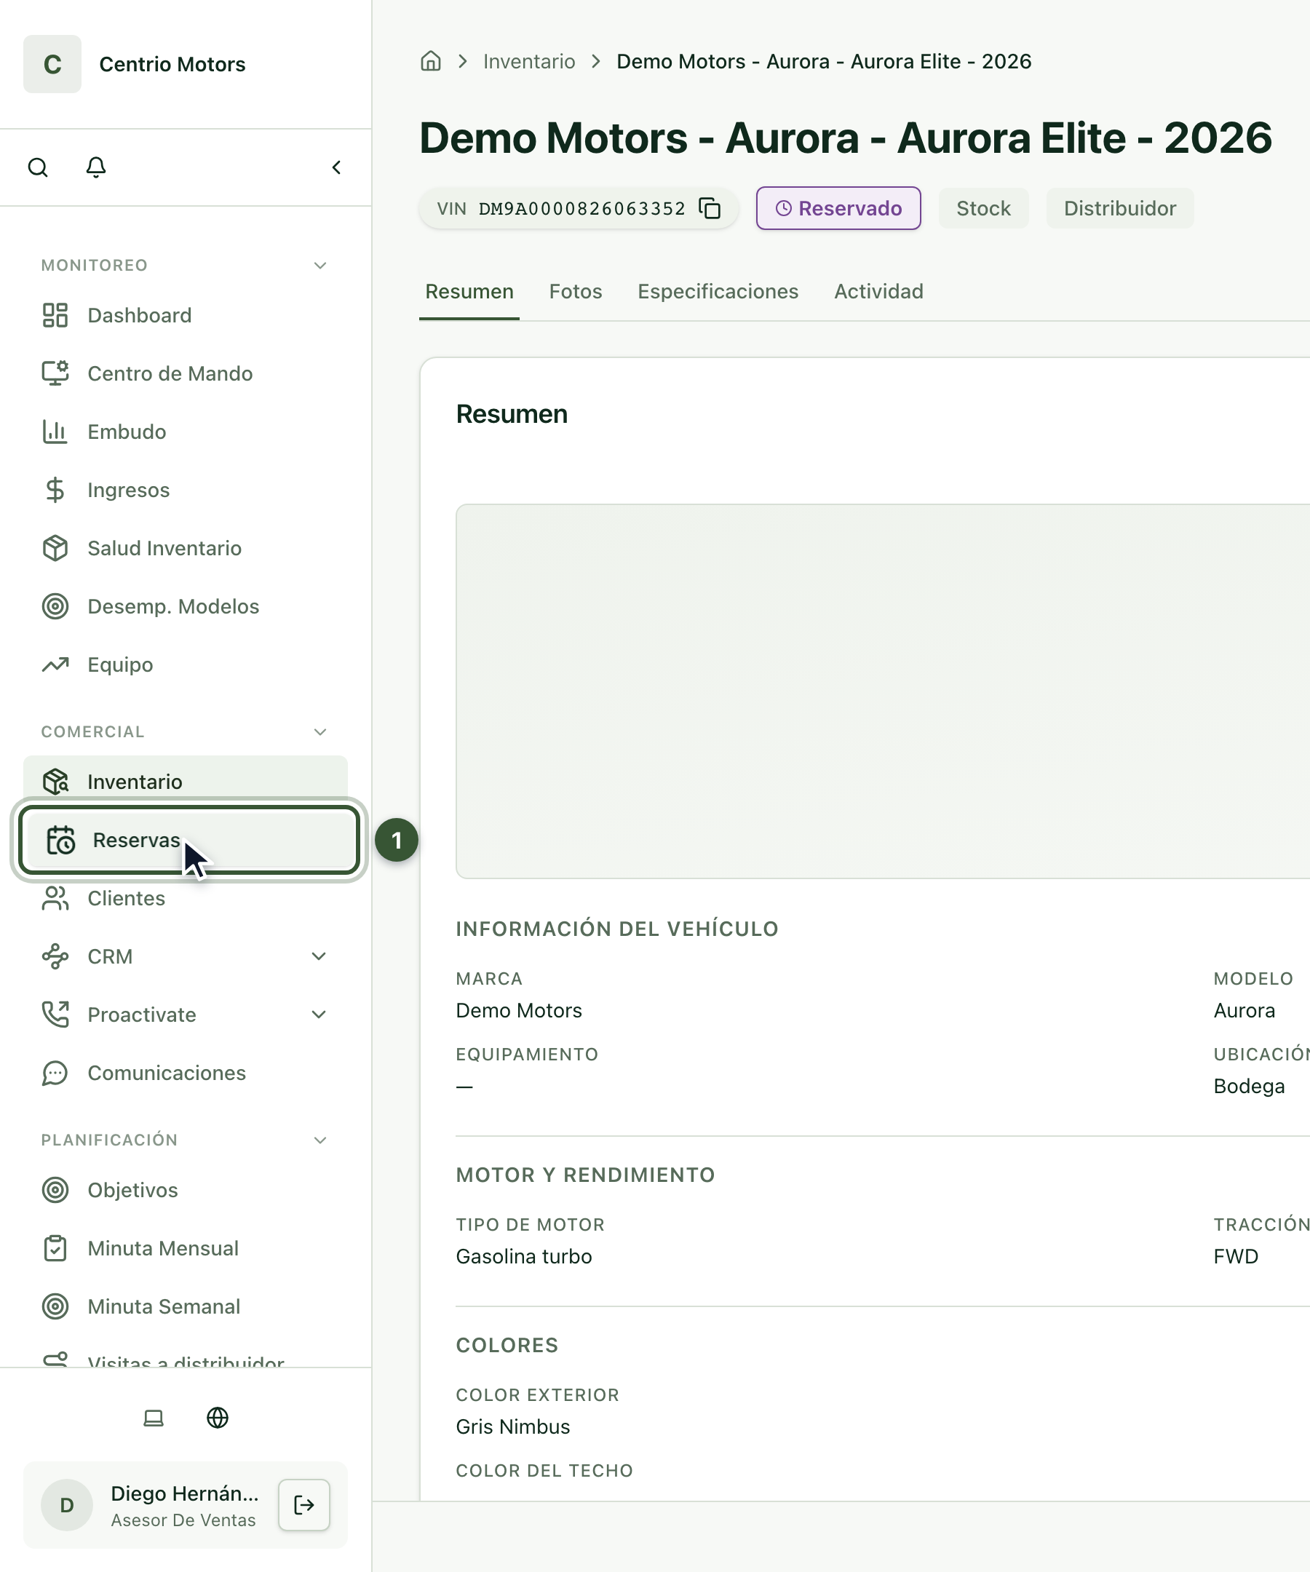
Task: Open the Embudo chart page
Action: click(186, 432)
